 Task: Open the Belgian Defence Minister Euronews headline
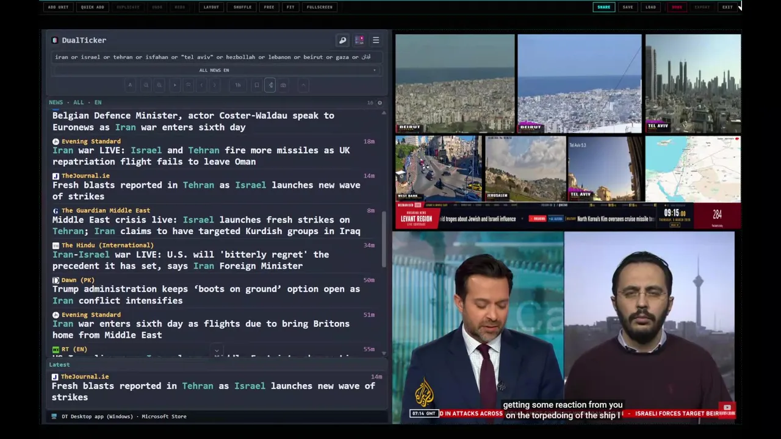pos(193,121)
